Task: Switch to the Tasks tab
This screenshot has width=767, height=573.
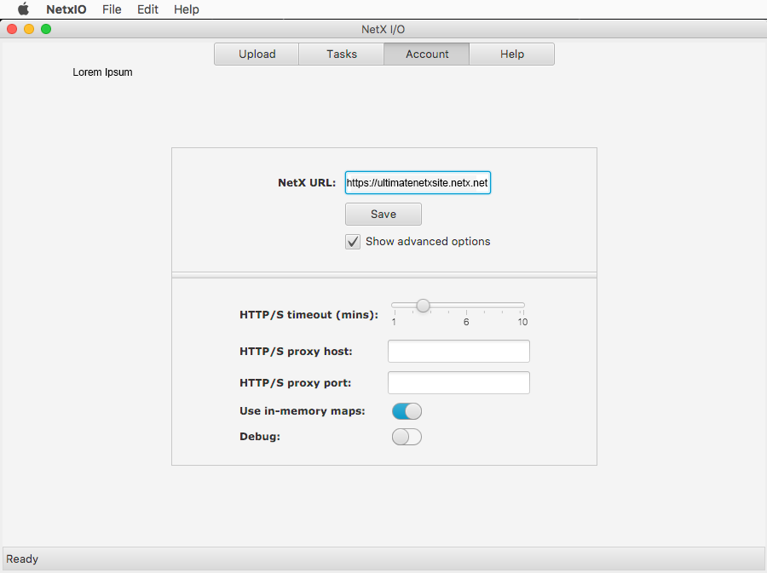Action: [341, 54]
